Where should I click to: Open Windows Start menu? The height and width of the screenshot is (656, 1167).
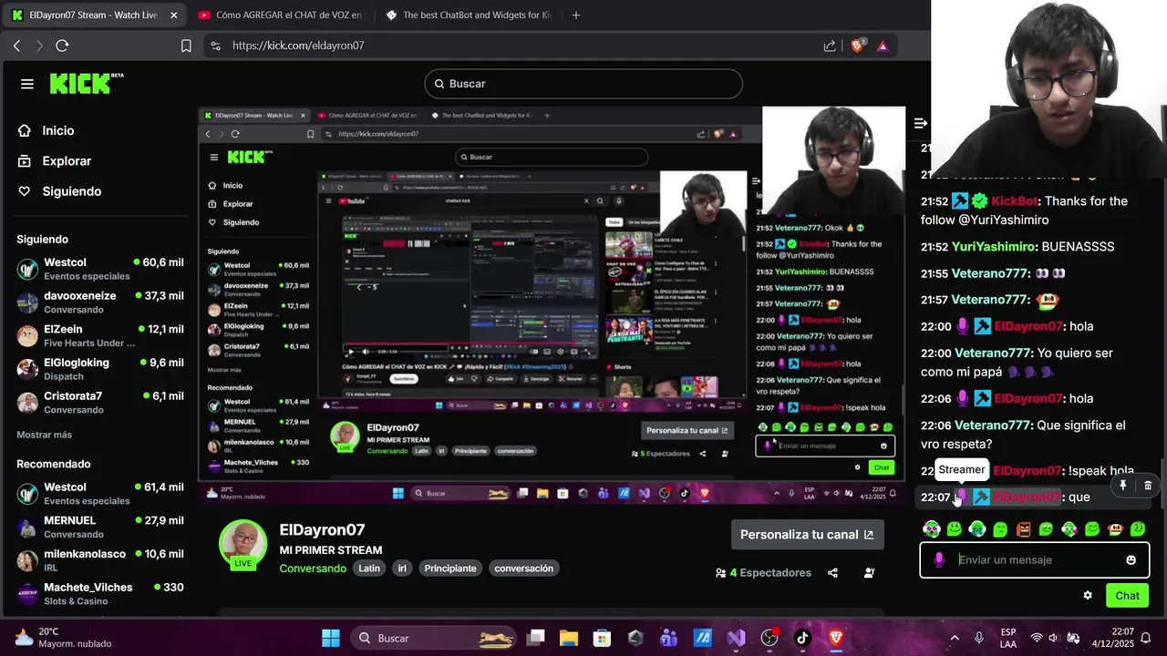click(x=331, y=638)
